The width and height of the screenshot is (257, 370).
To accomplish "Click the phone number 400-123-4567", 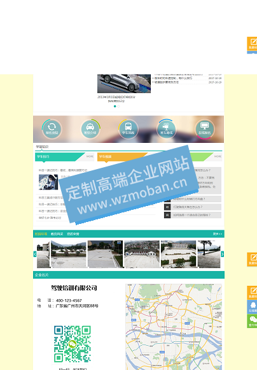I will [69, 300].
